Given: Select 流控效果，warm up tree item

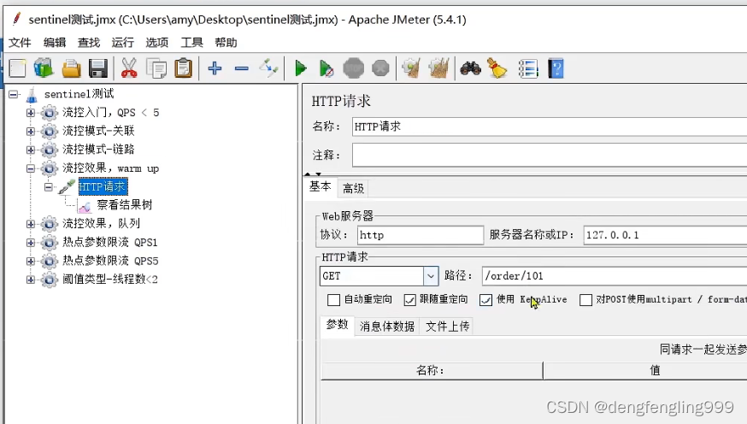Looking at the screenshot, I should point(110,168).
